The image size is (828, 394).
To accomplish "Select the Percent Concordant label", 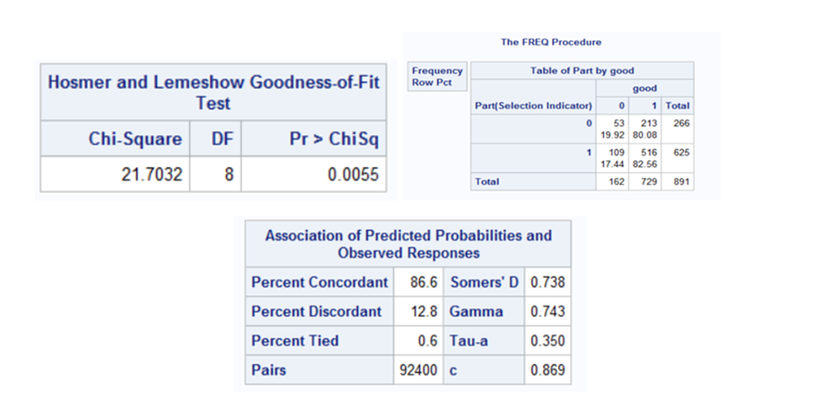I will (320, 283).
